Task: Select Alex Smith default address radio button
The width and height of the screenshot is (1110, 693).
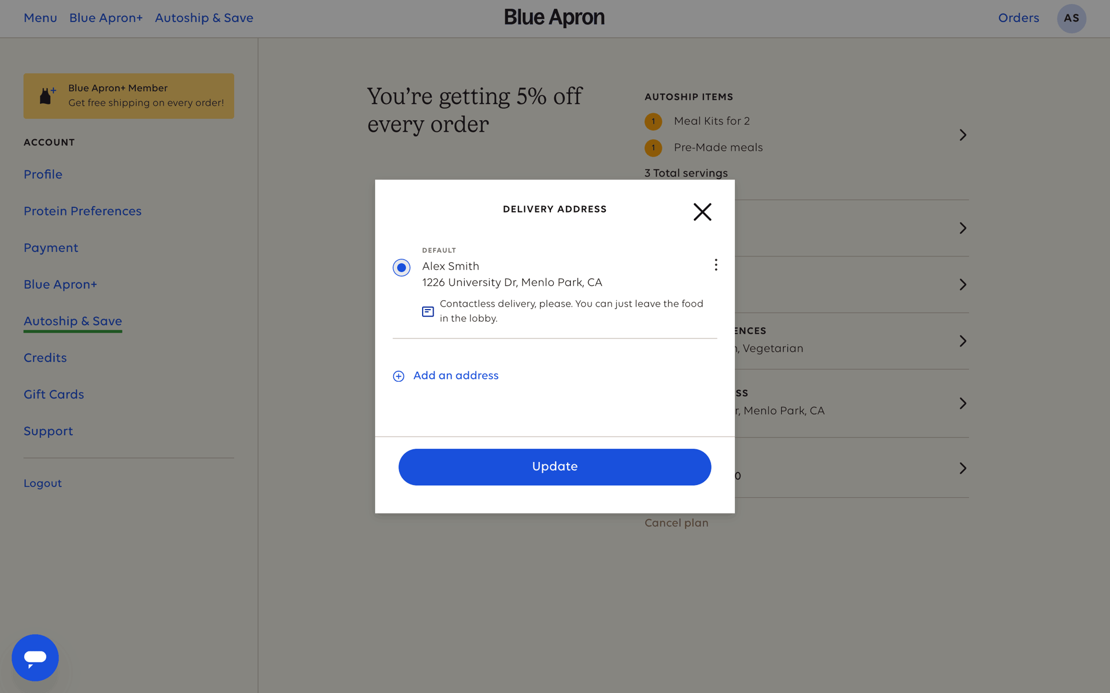Action: click(x=401, y=267)
